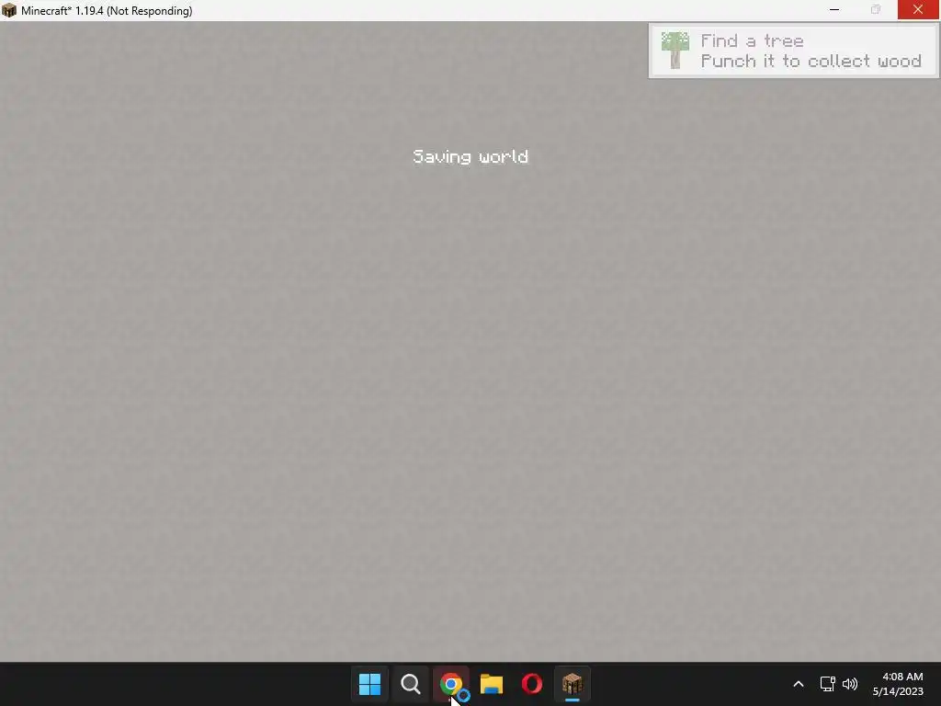The width and height of the screenshot is (941, 706).
Task: Open volume control tray icon
Action: pyautogui.click(x=850, y=684)
